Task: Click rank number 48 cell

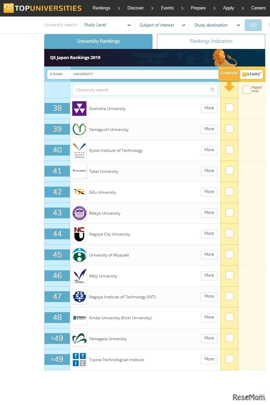Action: (x=57, y=317)
